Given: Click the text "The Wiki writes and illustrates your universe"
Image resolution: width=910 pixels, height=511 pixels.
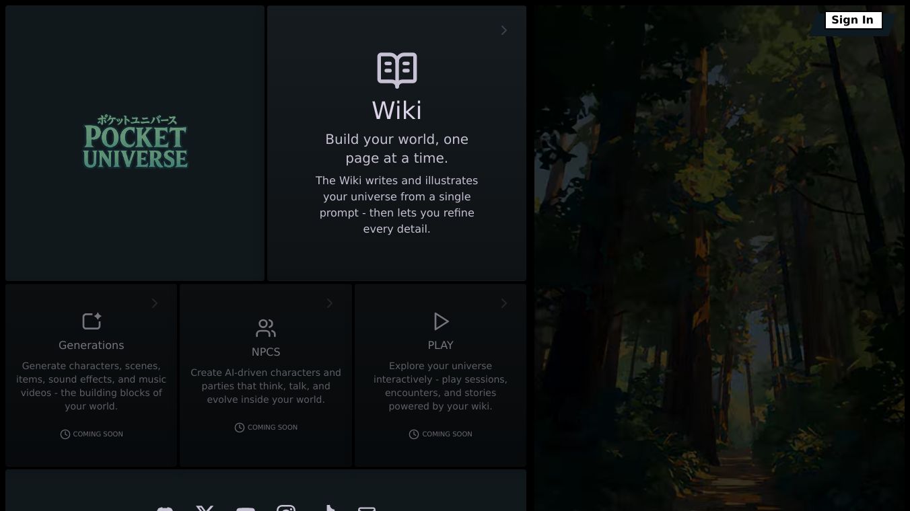Looking at the screenshot, I should [x=397, y=204].
